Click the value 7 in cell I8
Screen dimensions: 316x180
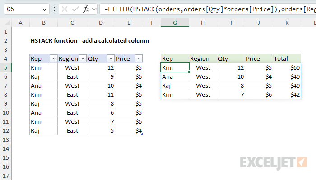(231, 94)
